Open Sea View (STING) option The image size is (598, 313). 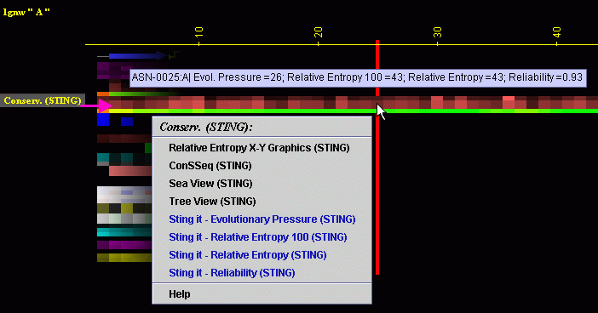210,184
